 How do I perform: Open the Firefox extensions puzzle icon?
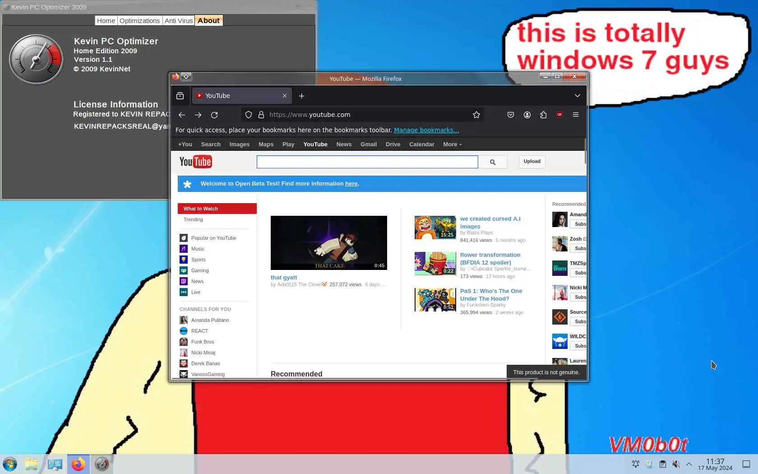point(543,115)
